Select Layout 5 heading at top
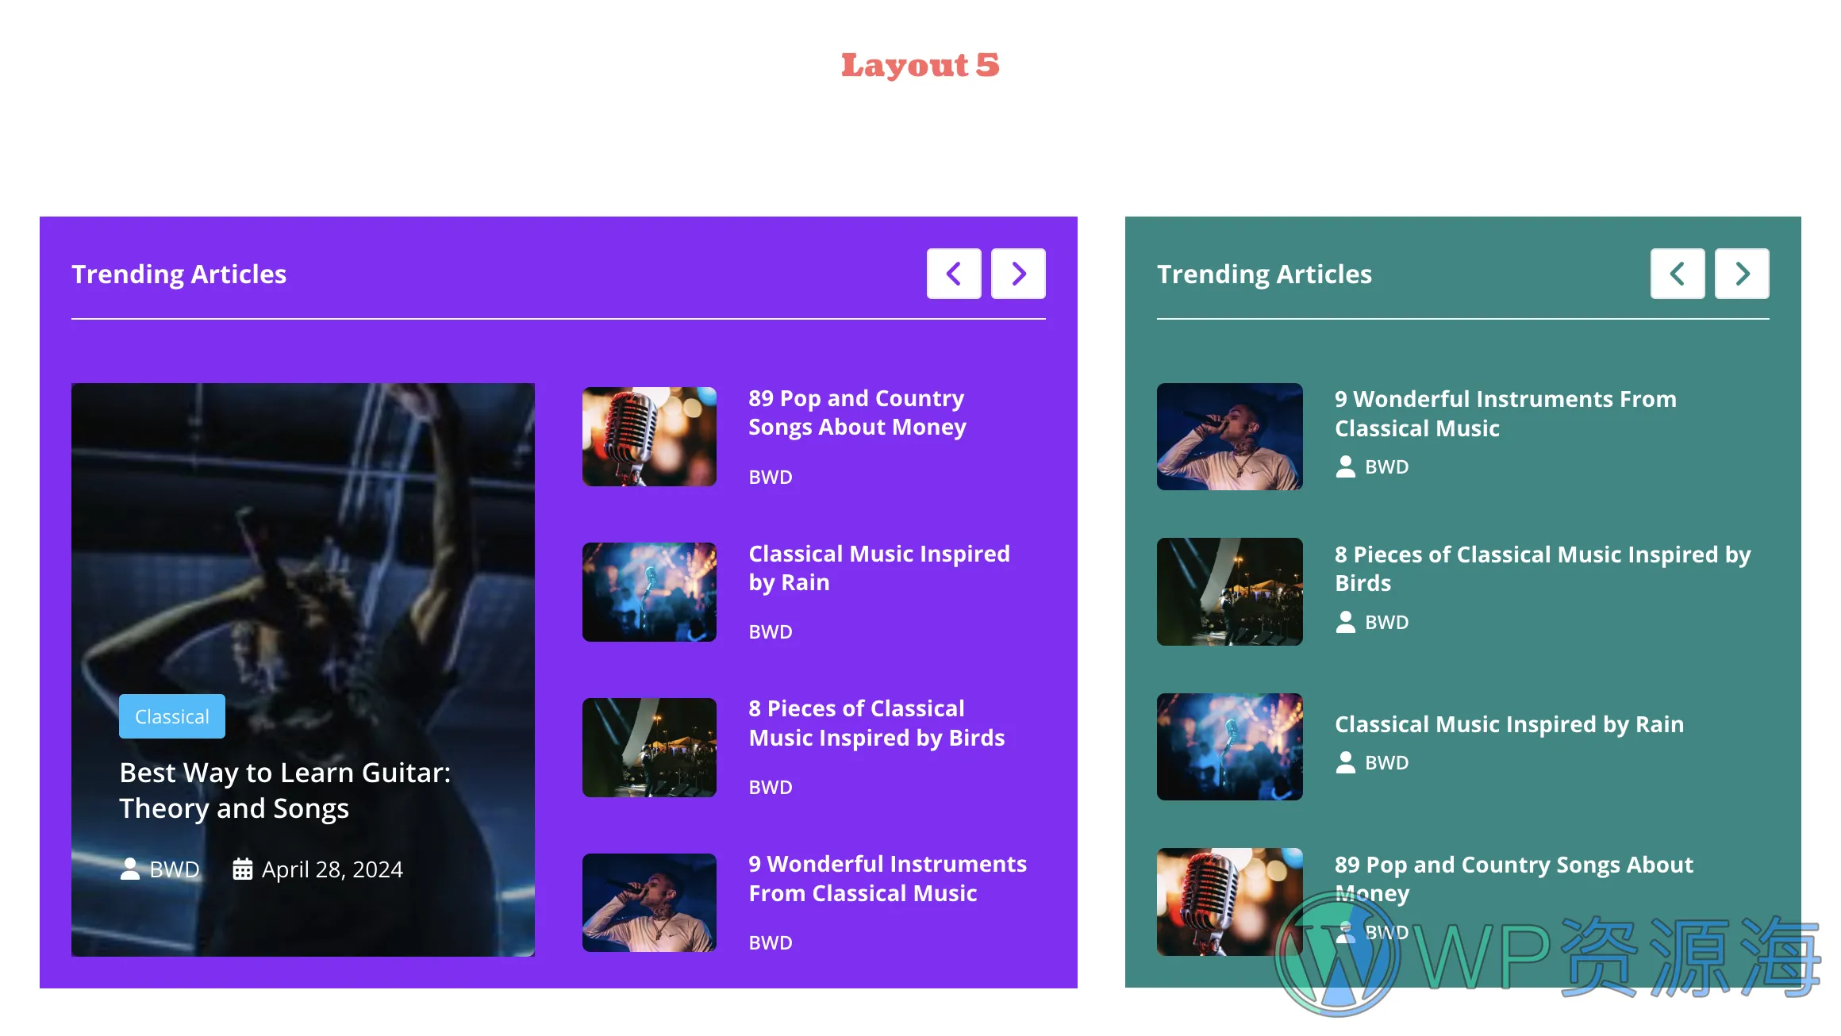This screenshot has width=1841, height=1036. pos(919,64)
